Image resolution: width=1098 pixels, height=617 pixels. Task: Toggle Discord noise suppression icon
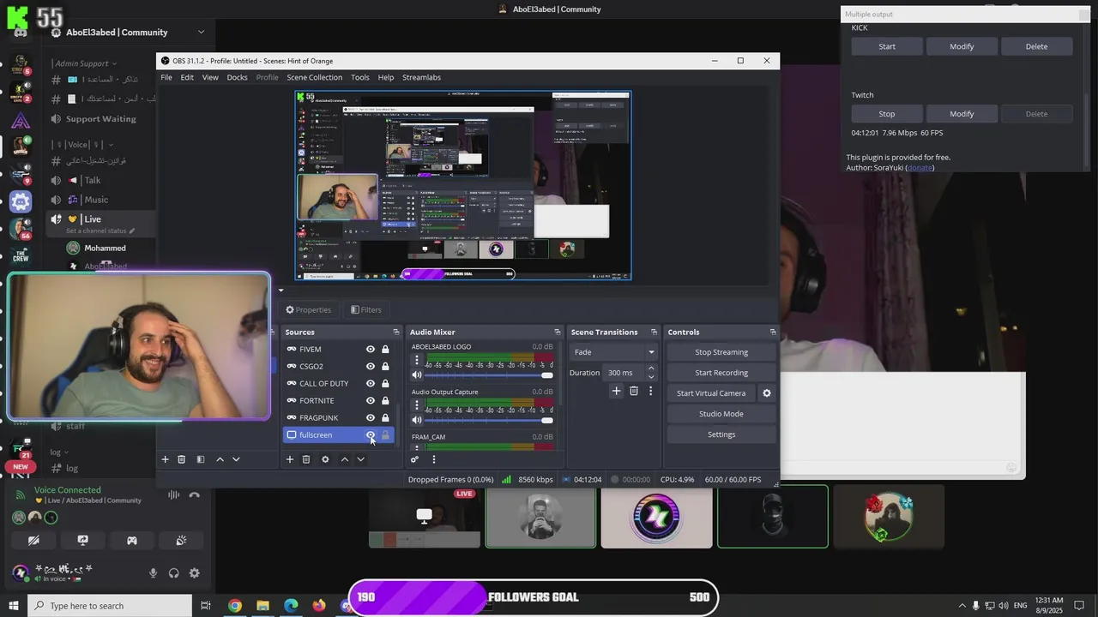[174, 495]
